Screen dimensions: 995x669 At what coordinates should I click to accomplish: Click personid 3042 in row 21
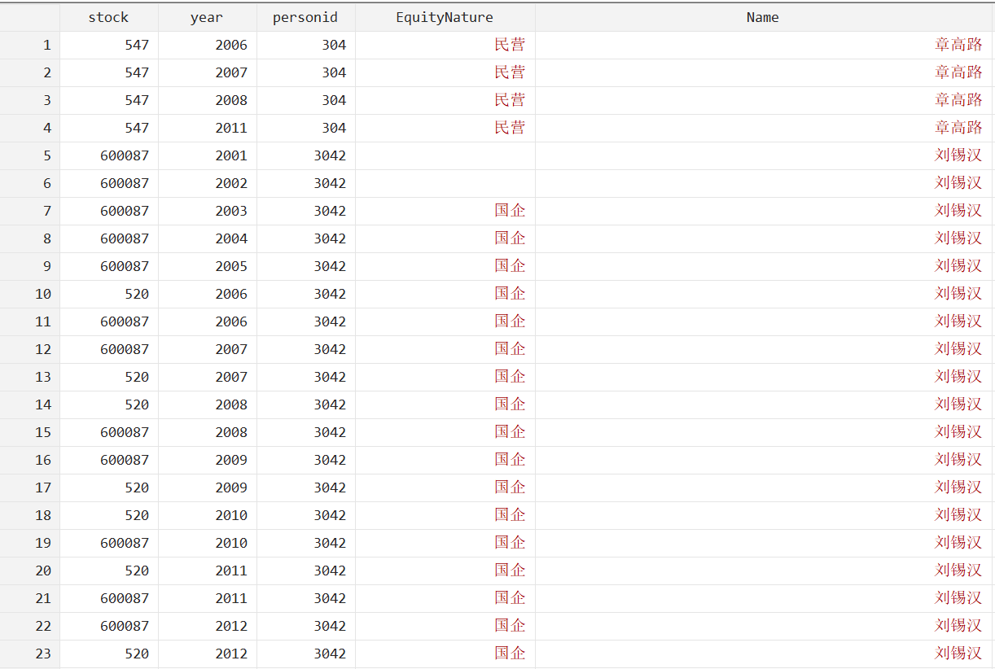[x=330, y=598]
